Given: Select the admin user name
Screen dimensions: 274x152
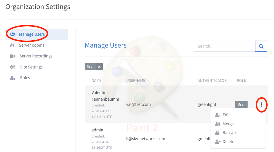Looking at the screenshot, I should pyautogui.click(x=97, y=130).
